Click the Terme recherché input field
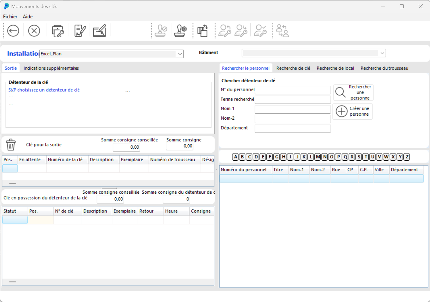This screenshot has width=430, height=302. [x=292, y=100]
